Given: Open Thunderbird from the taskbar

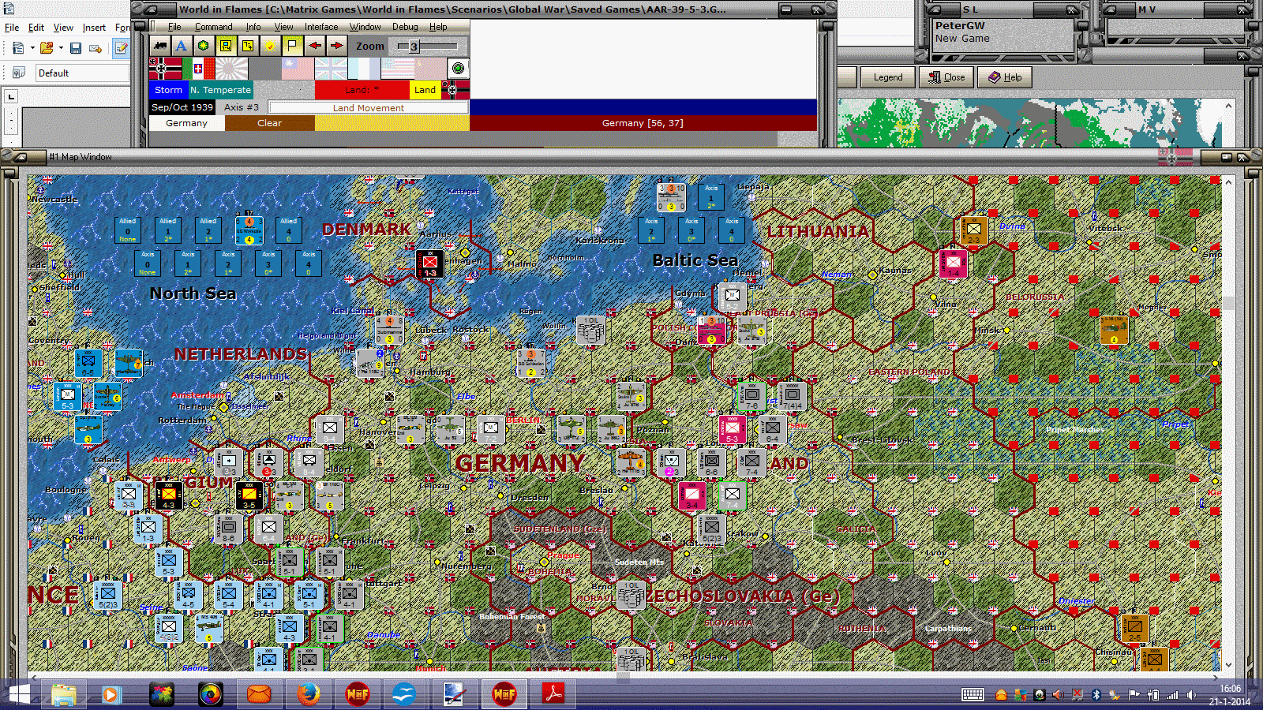Looking at the screenshot, I should (260, 694).
